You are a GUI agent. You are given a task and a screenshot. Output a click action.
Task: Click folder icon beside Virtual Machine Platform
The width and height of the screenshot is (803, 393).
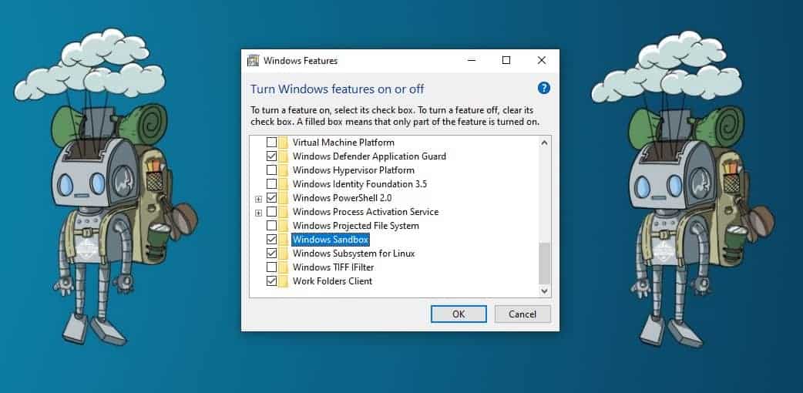tap(283, 143)
